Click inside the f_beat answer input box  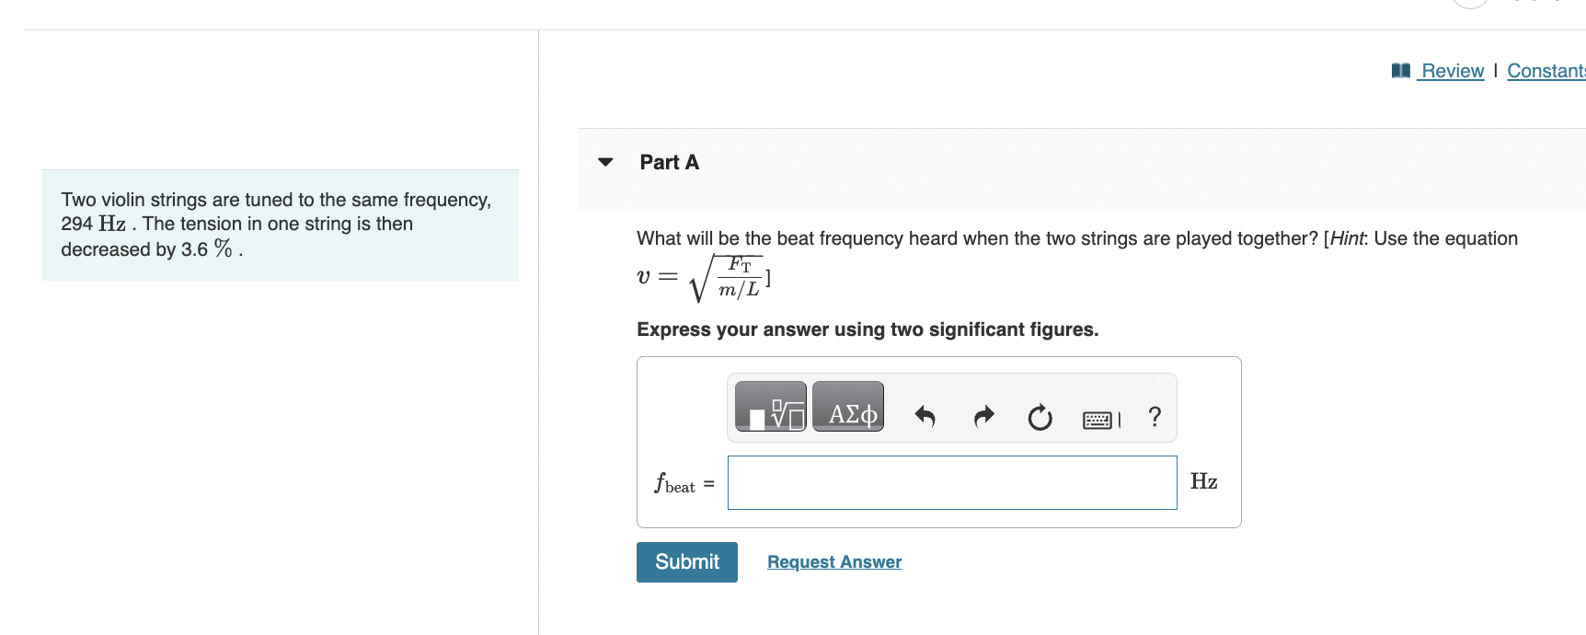click(952, 481)
